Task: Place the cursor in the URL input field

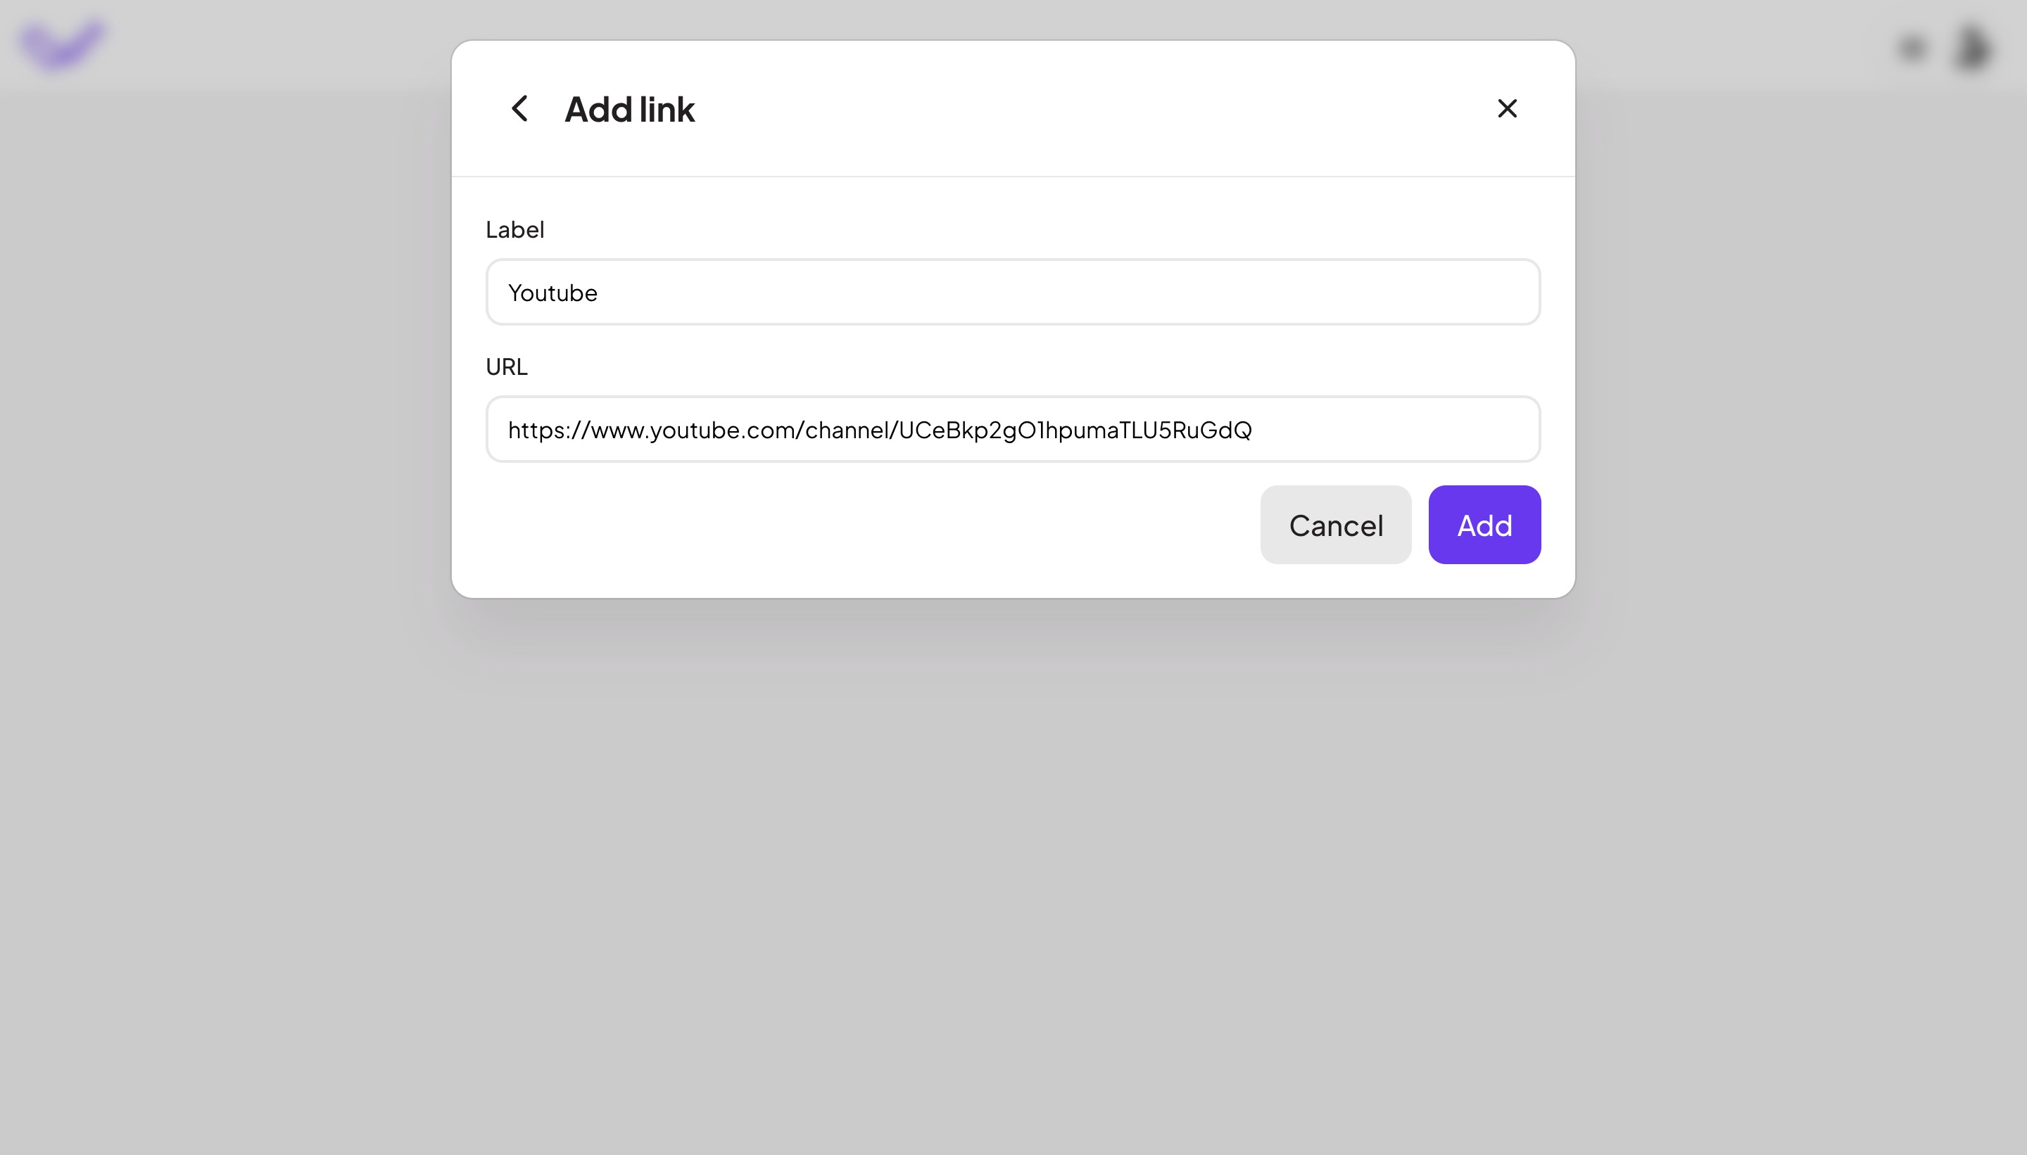Action: coord(1013,429)
